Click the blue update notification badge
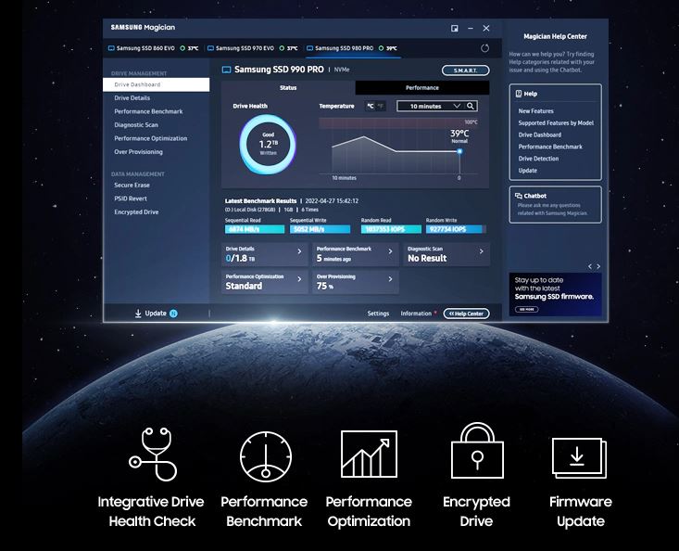Screen dimensions: 679x551 [x=173, y=314]
